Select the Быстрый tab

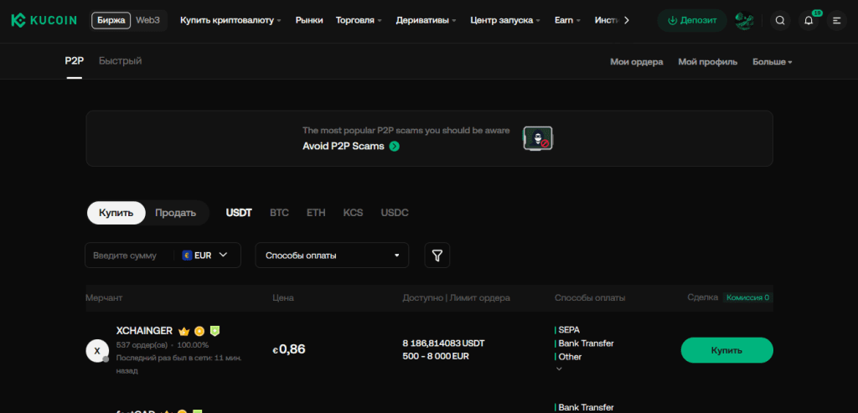click(121, 61)
